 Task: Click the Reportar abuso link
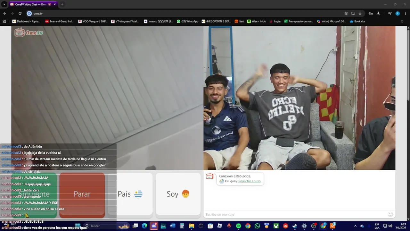(249, 181)
